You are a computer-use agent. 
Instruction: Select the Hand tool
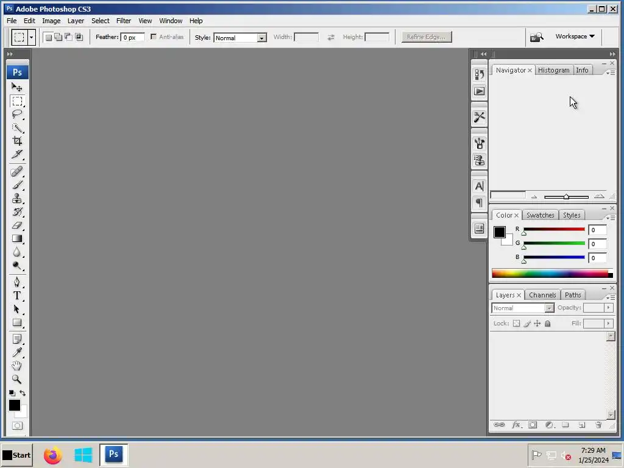point(16,366)
